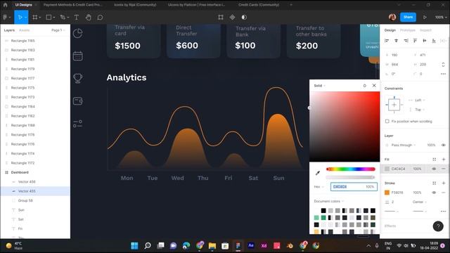Screen dimensions: 450x253
Task: Remove the C4C4C4 fill with minus button
Action: pyautogui.click(x=444, y=169)
